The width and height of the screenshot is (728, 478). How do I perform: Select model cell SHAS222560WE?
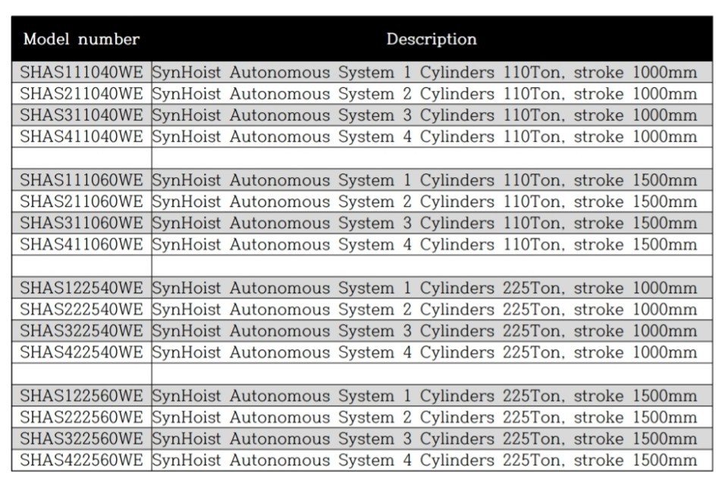click(81, 417)
